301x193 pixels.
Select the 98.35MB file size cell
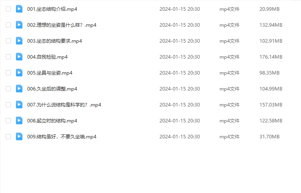(269, 73)
